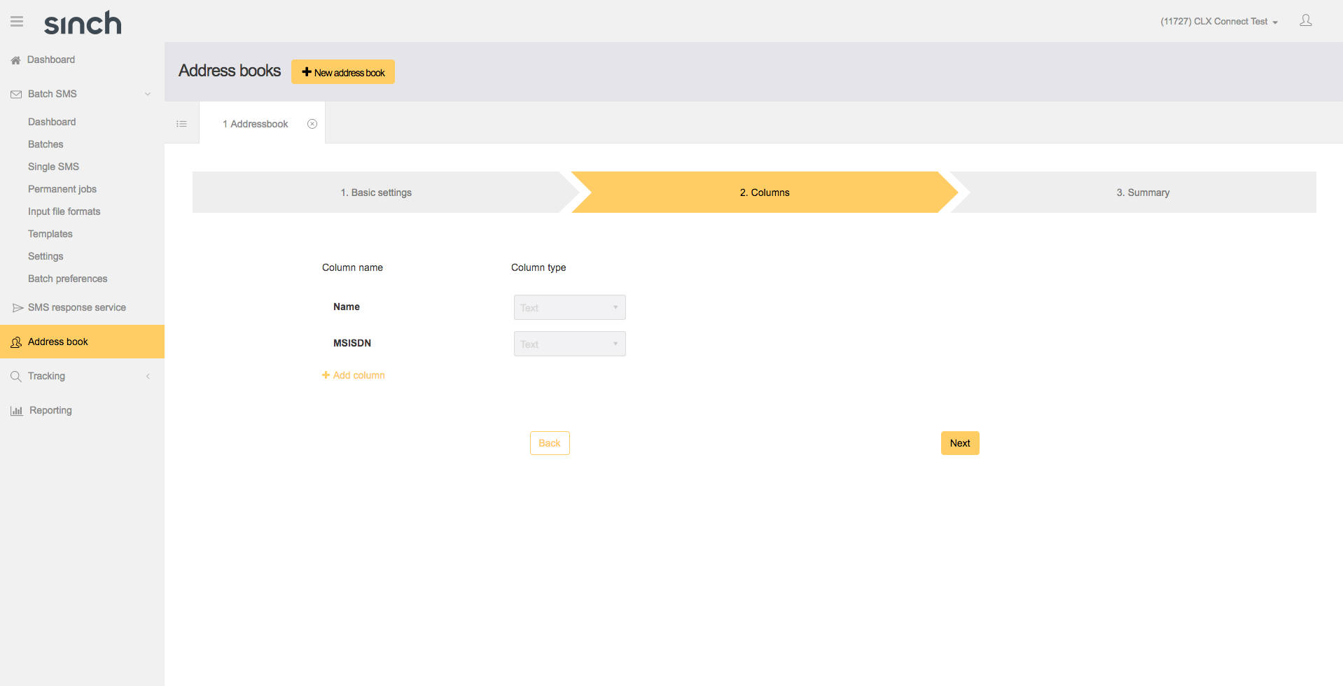This screenshot has width=1343, height=686.
Task: Click the sinch logo
Action: [x=82, y=23]
